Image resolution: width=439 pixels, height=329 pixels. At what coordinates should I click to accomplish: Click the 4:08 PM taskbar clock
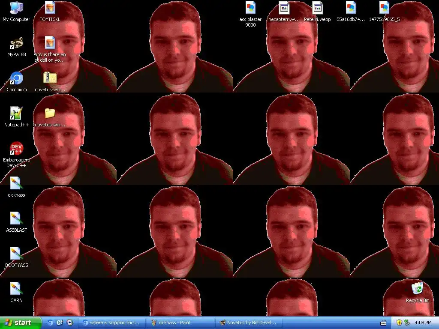pyautogui.click(x=423, y=323)
